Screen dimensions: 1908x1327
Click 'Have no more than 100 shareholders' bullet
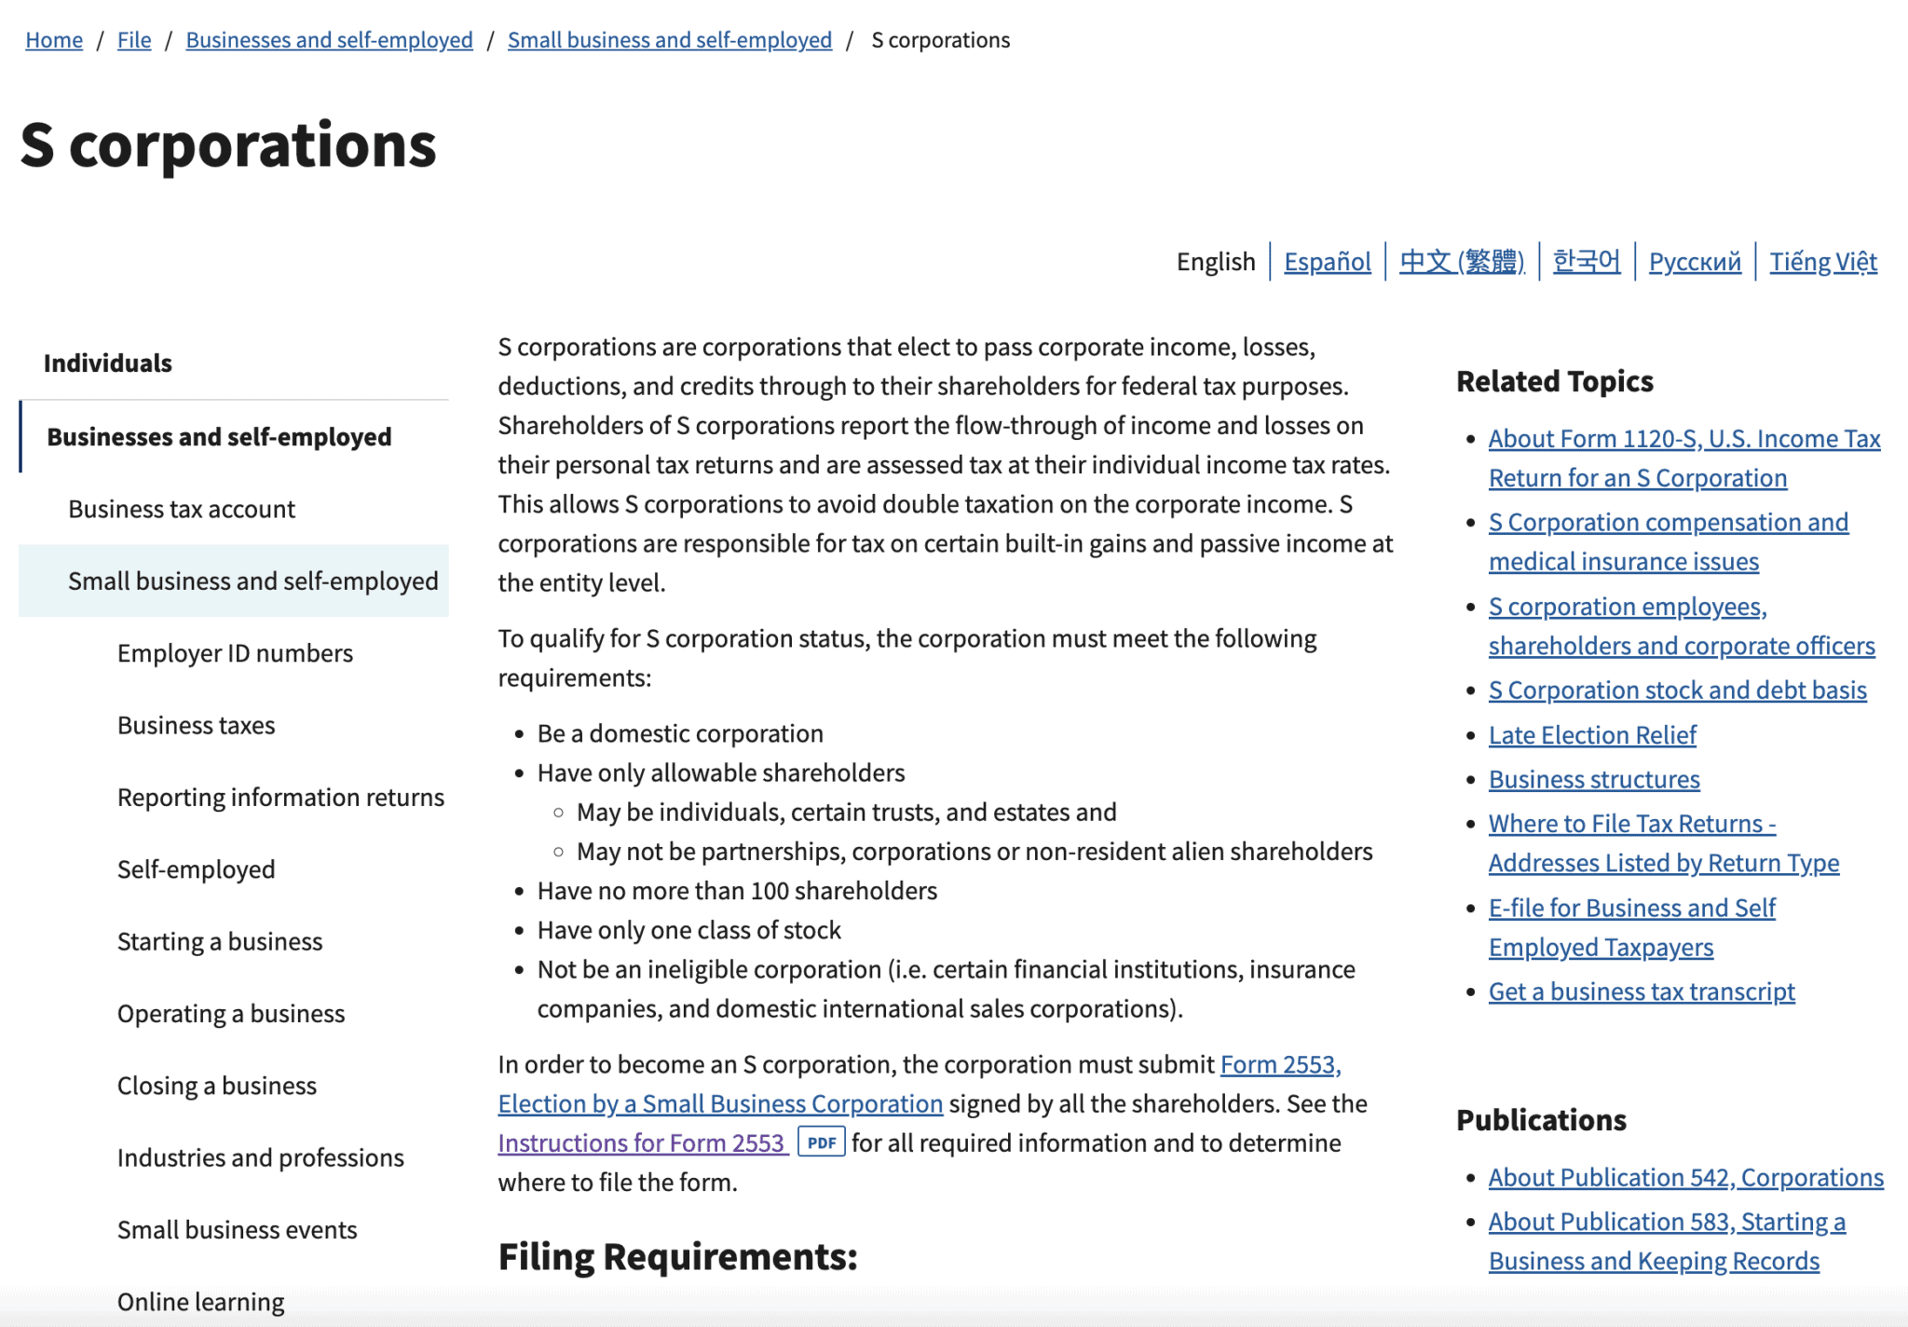(x=737, y=891)
